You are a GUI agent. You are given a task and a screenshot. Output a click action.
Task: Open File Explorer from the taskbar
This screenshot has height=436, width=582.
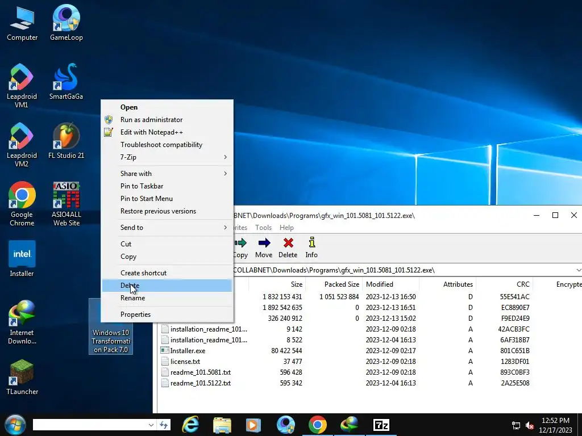coord(222,425)
